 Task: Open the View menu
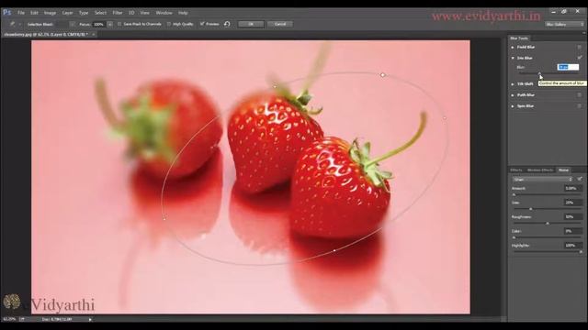[x=145, y=13]
